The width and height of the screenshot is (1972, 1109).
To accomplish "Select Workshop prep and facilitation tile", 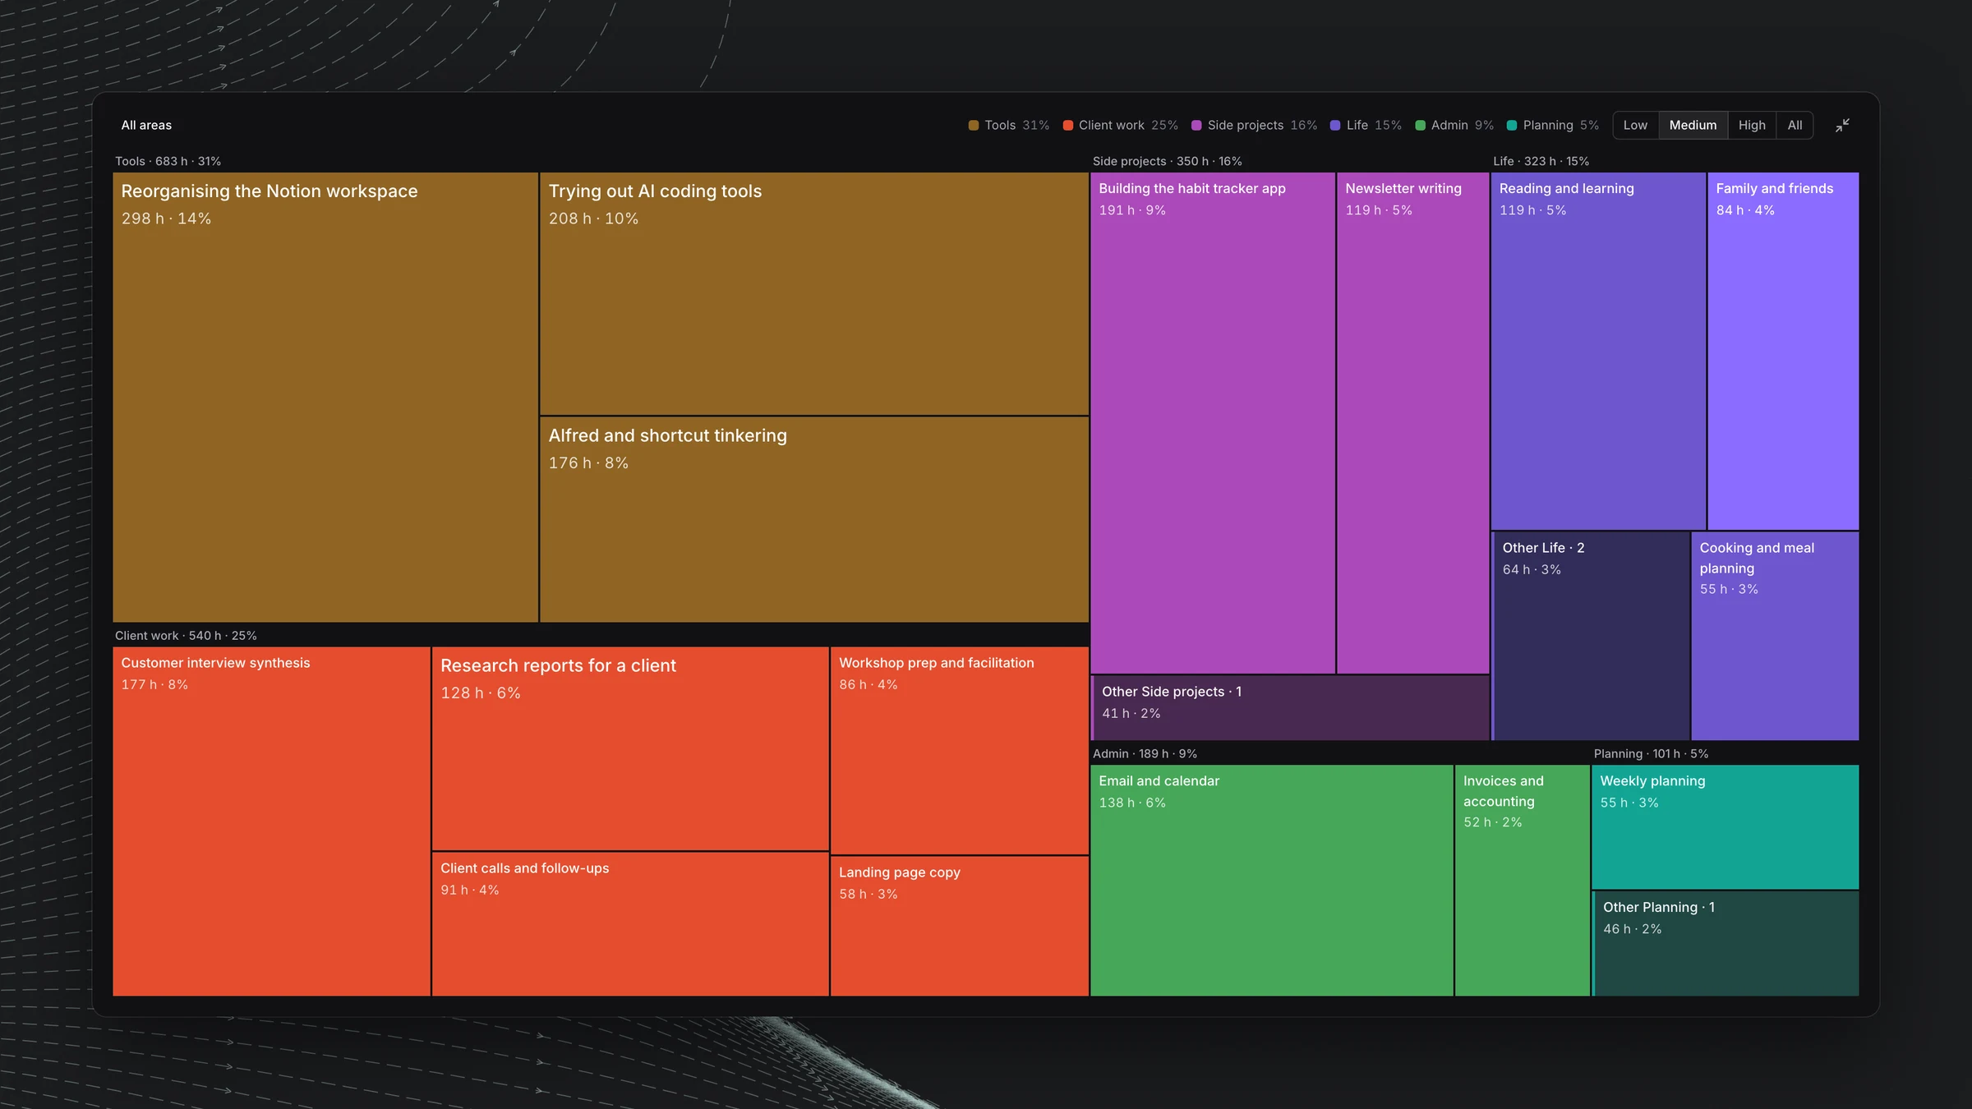I will (960, 751).
